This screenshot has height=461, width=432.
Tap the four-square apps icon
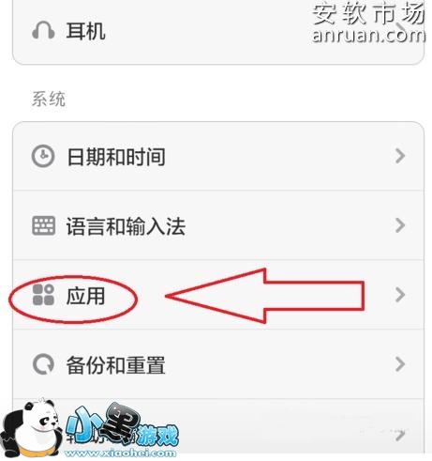(x=43, y=295)
